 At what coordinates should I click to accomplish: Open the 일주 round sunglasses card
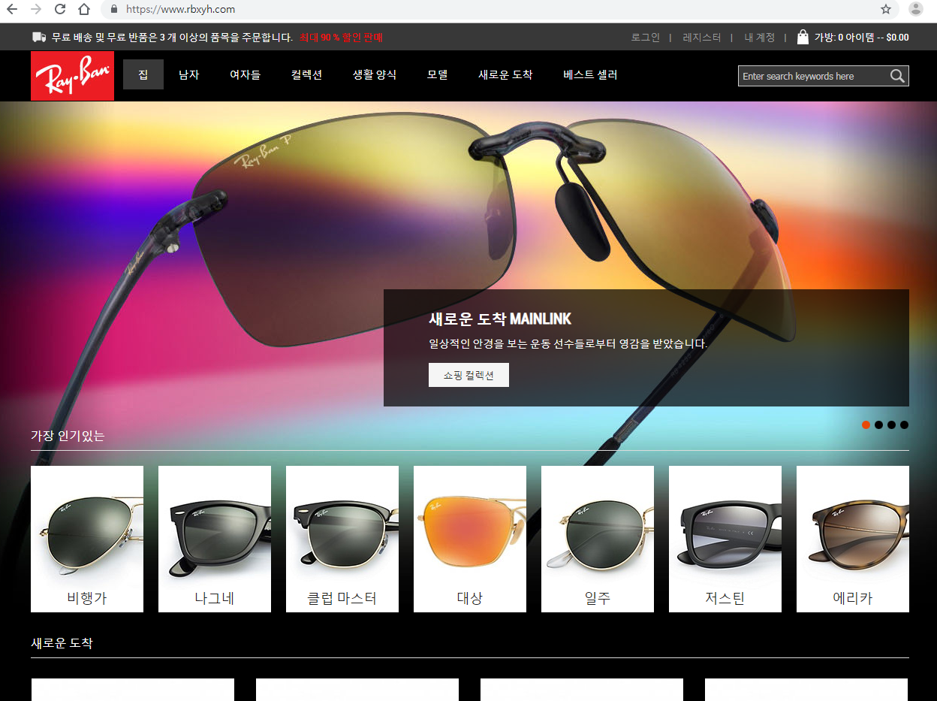tap(598, 539)
